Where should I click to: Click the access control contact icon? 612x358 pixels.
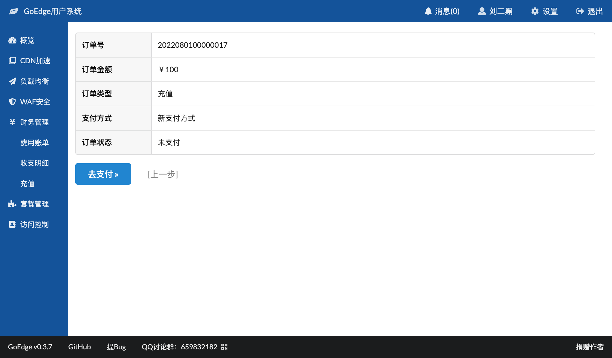(x=12, y=224)
